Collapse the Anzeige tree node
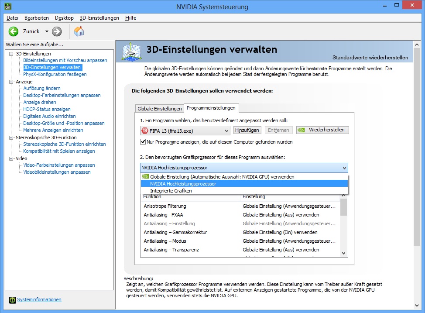Viewport: 425px width, 313px height. coord(11,82)
